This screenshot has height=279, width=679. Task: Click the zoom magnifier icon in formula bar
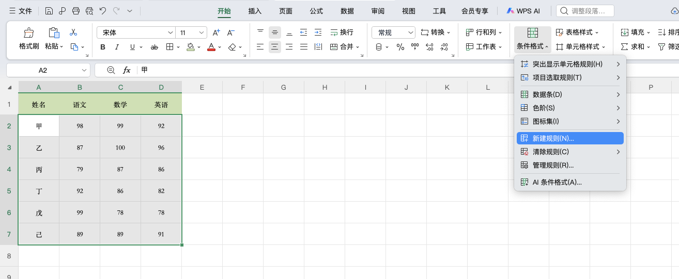click(x=111, y=70)
